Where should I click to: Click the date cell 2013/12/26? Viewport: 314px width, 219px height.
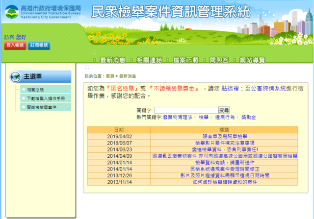(120, 175)
